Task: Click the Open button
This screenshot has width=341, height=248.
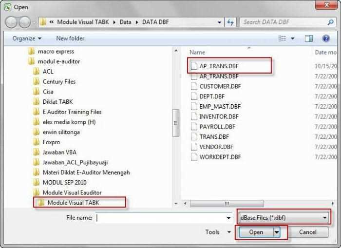Action: click(x=256, y=232)
